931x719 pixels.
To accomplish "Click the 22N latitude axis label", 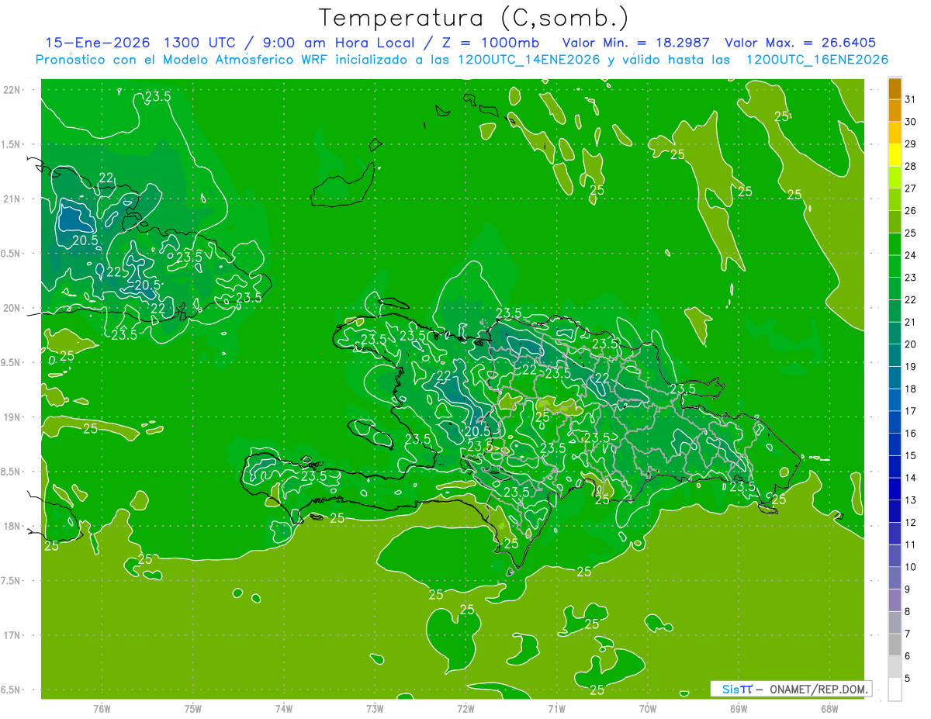I will [12, 90].
